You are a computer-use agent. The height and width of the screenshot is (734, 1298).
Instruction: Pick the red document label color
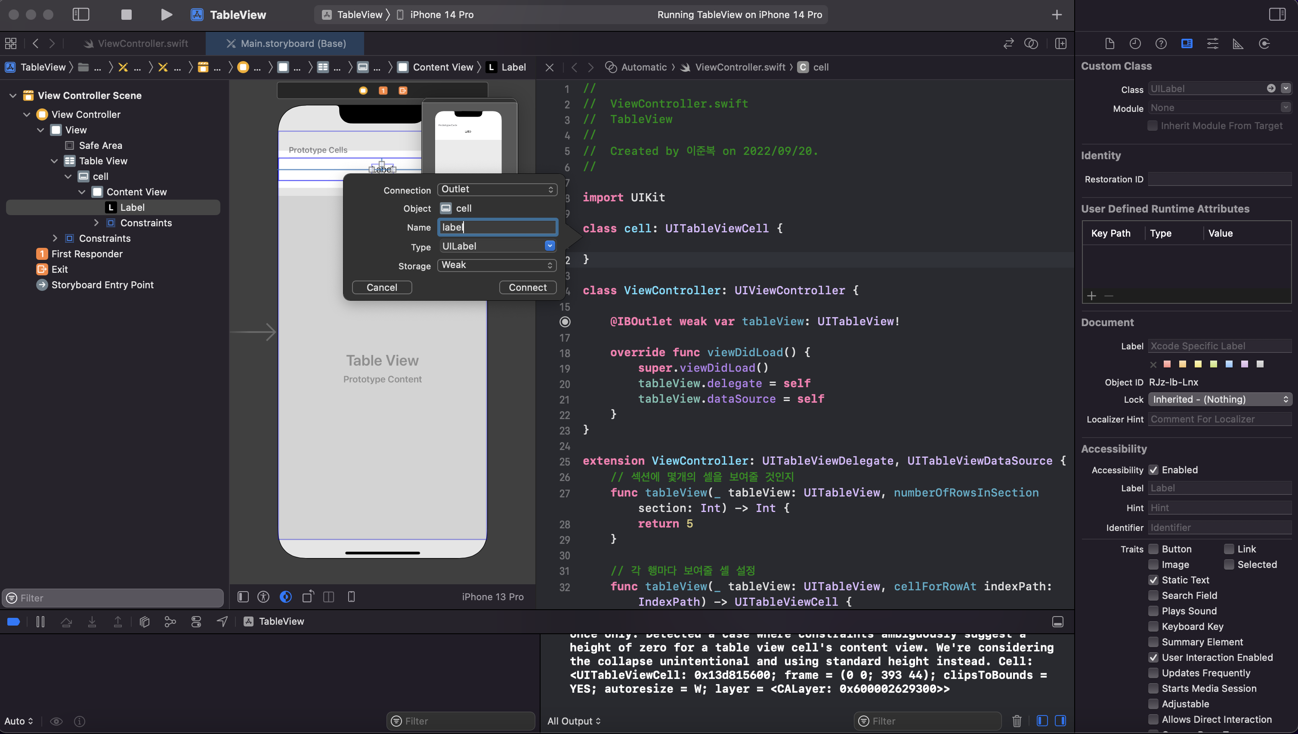pos(1167,364)
